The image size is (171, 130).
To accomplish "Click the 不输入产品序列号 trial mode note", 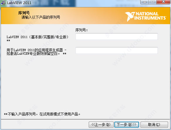I will pyautogui.click(x=42, y=114).
